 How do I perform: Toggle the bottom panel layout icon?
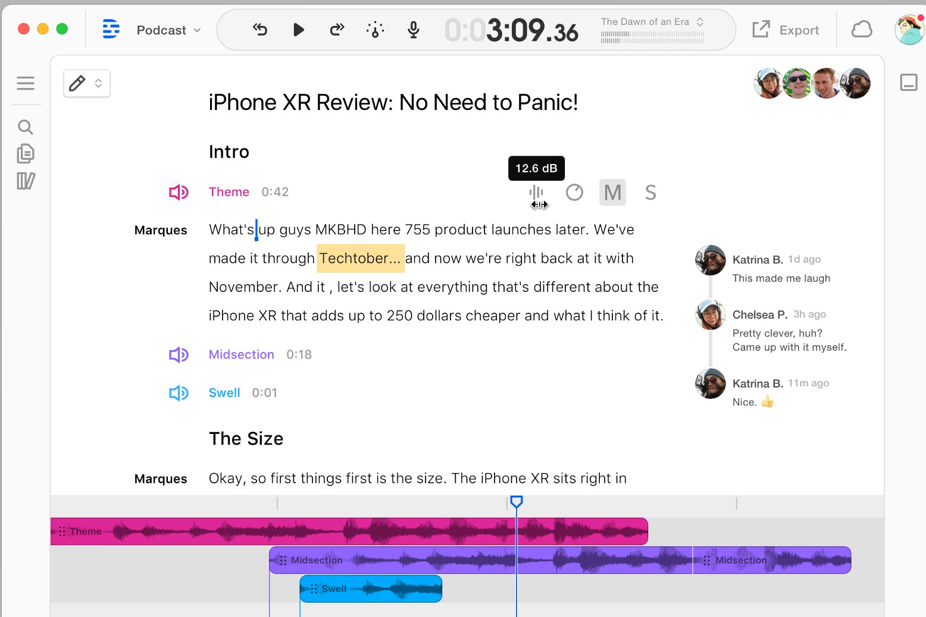click(x=909, y=83)
